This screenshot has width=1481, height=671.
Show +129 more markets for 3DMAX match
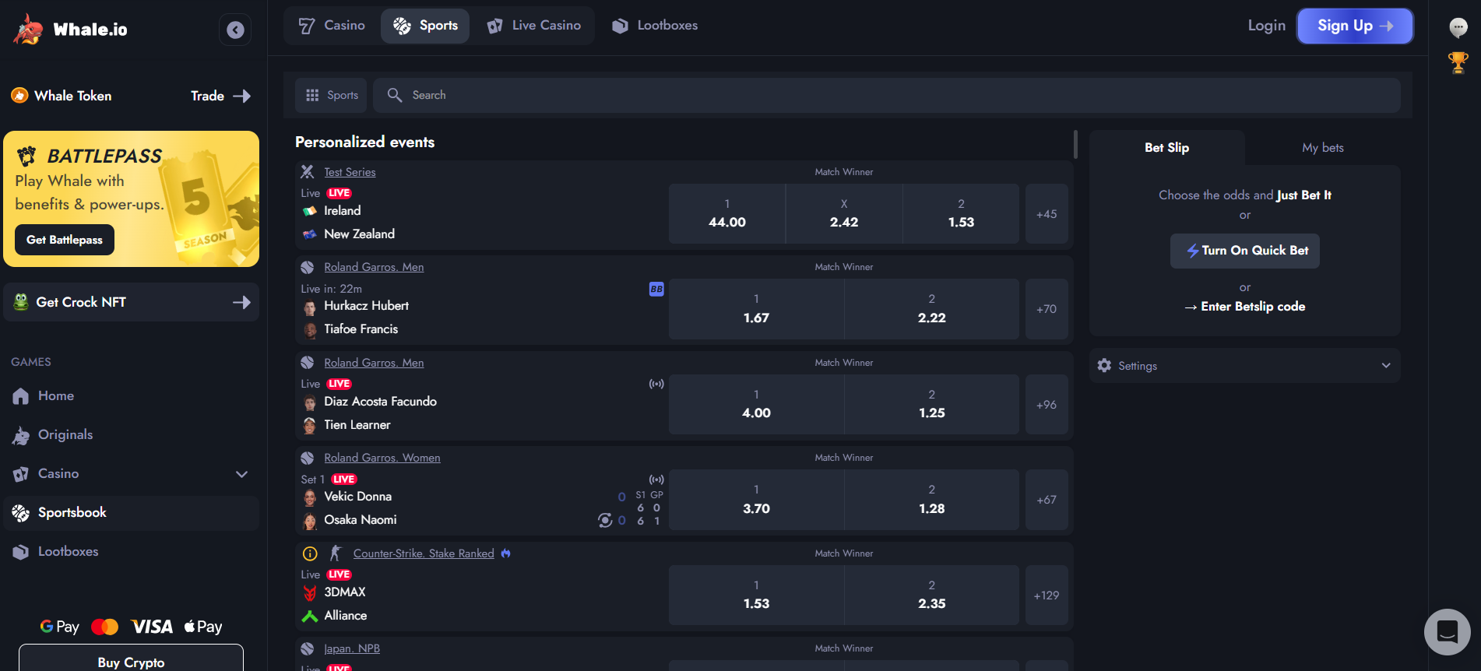(x=1047, y=595)
